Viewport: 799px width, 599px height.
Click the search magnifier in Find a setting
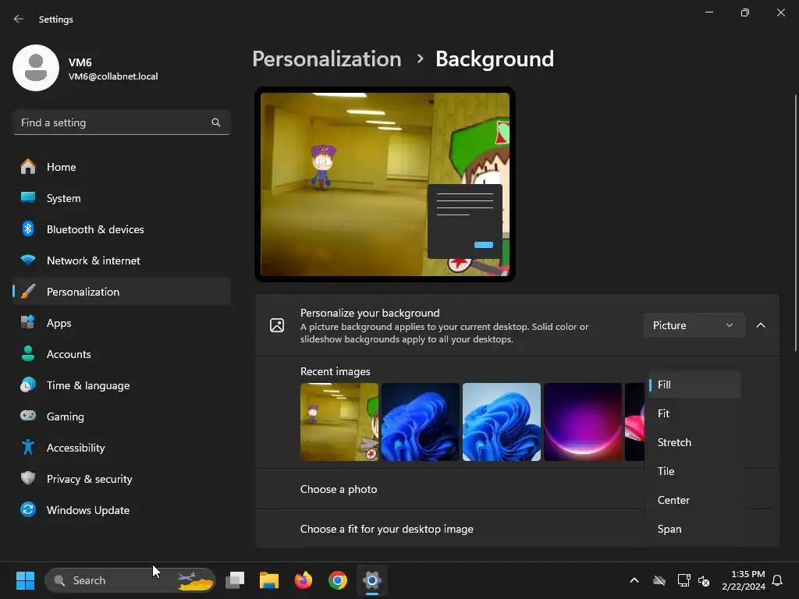coord(216,122)
